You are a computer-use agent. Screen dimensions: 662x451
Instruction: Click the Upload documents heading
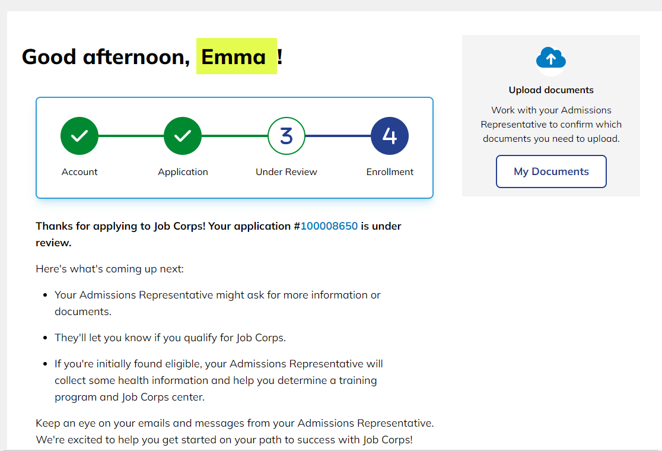[x=551, y=90]
